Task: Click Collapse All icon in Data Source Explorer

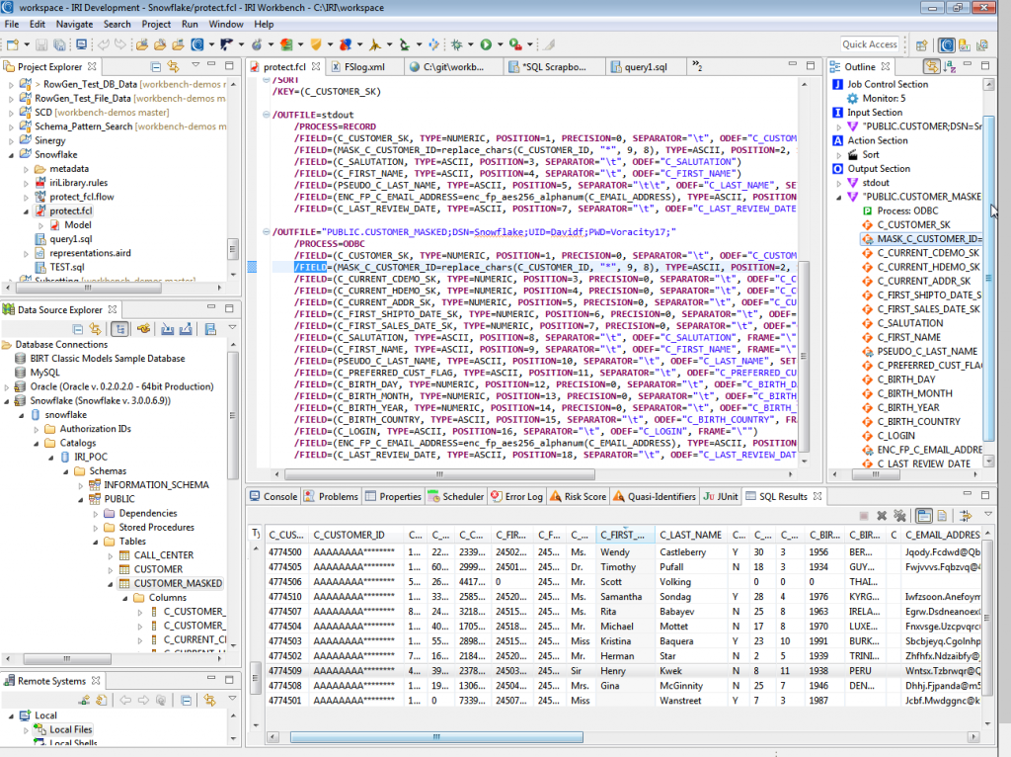Action: pyautogui.click(x=77, y=329)
